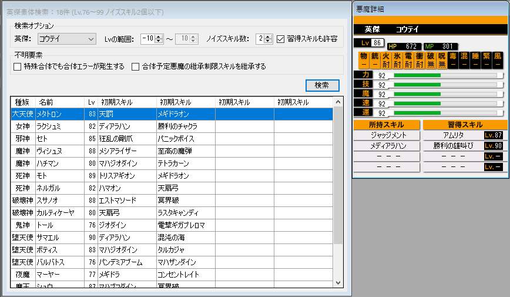Sort table by 種族 column header
The width and height of the screenshot is (510, 297).
pos(22,102)
